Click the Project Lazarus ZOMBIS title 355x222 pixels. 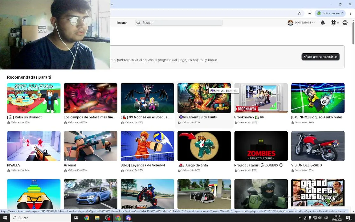259,165
